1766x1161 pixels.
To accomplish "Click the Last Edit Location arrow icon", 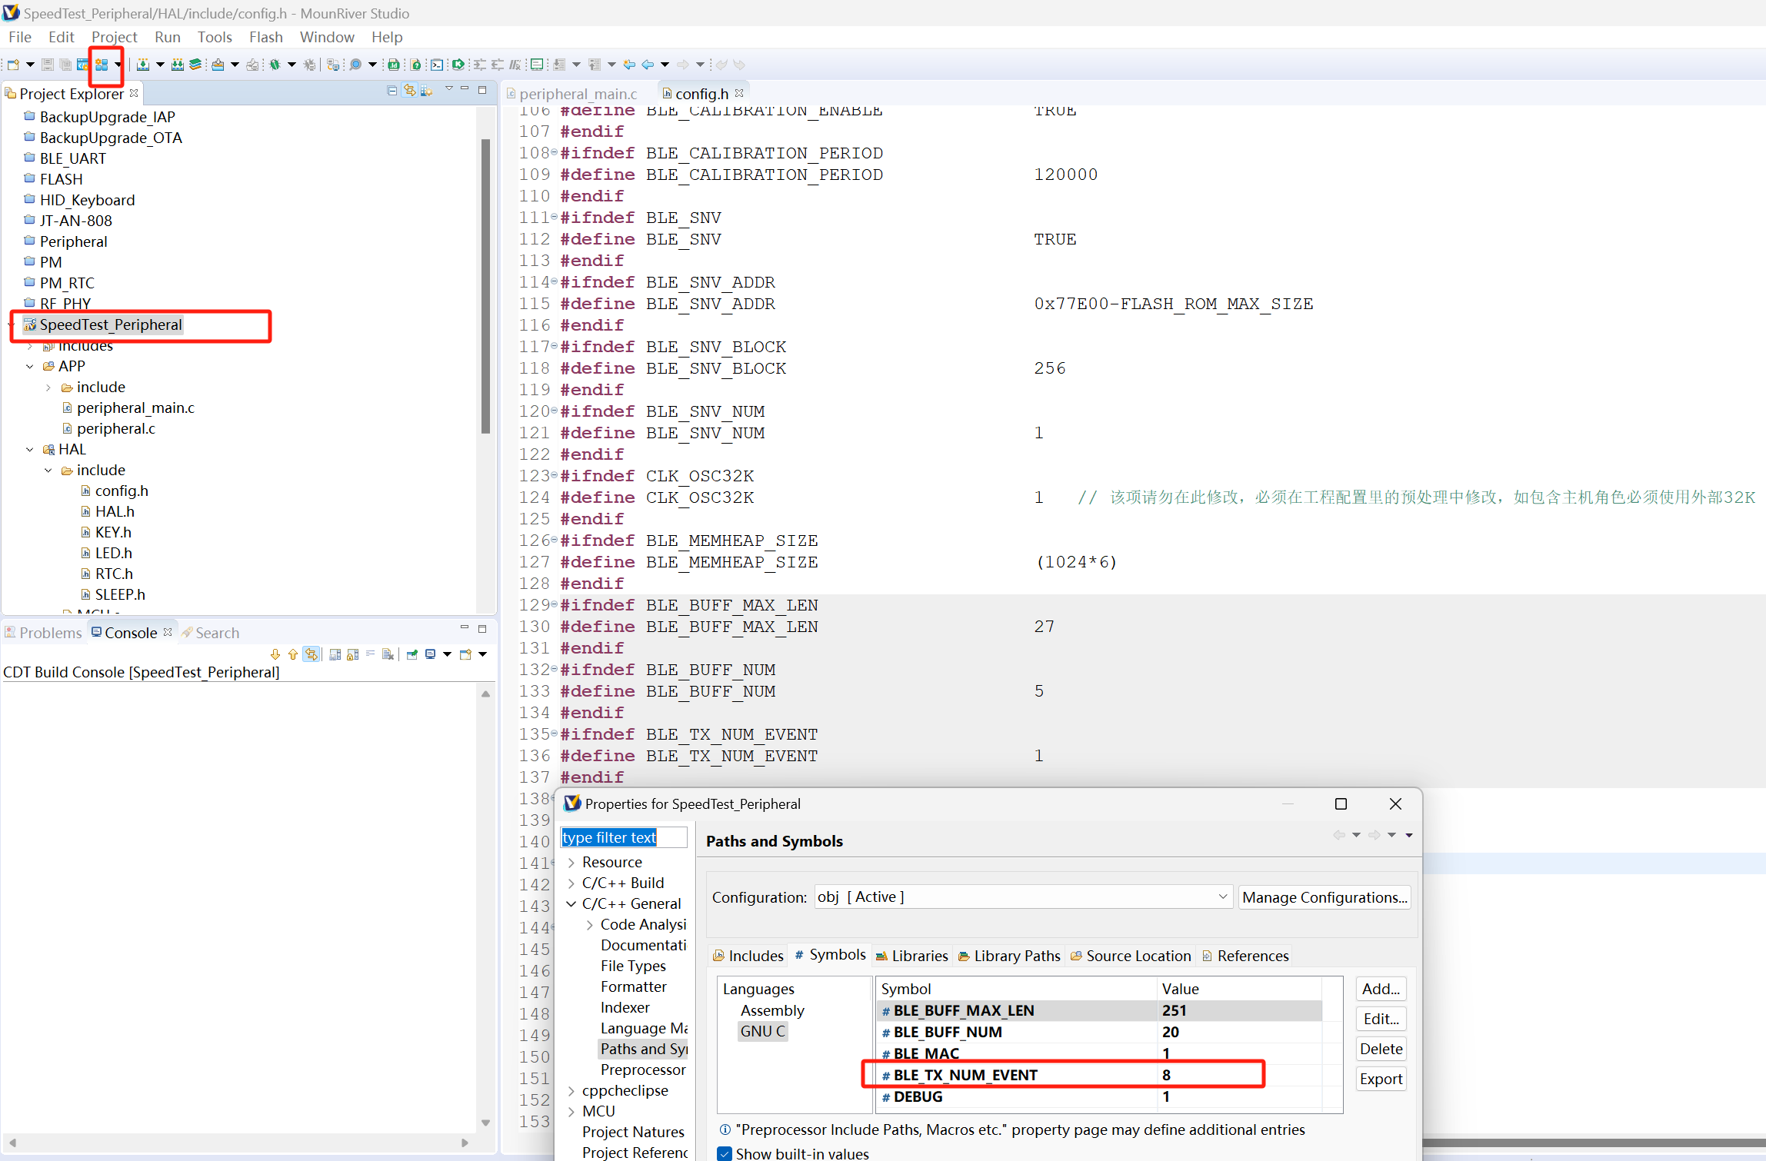I will 629,65.
